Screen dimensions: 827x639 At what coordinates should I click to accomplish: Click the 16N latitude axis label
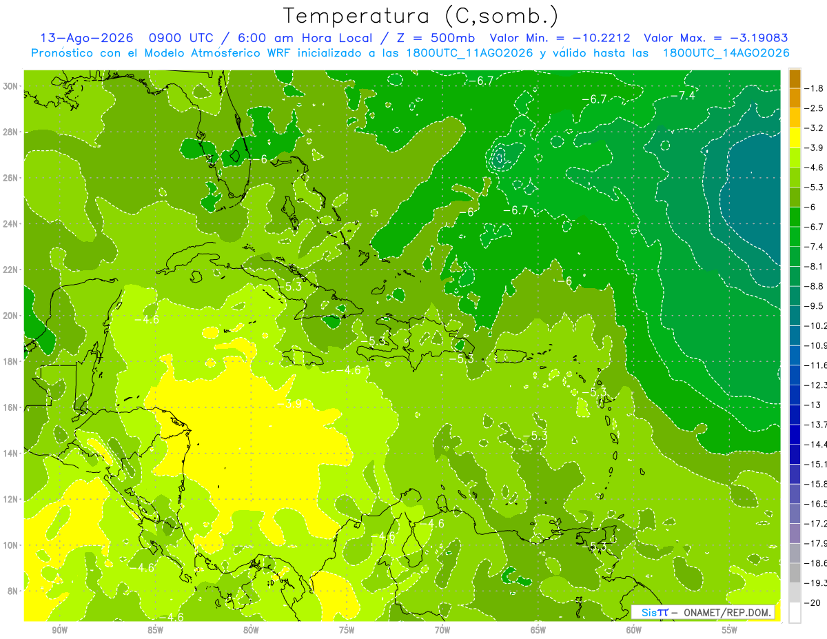(11, 407)
